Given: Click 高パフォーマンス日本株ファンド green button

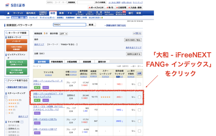Looking at the screenshot, I should [x=16, y=63].
